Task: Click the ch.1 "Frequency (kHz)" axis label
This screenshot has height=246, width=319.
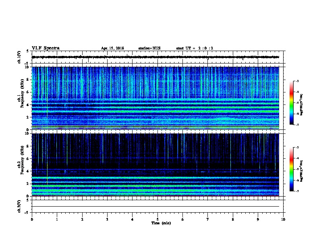Action: pyautogui.click(x=22, y=93)
